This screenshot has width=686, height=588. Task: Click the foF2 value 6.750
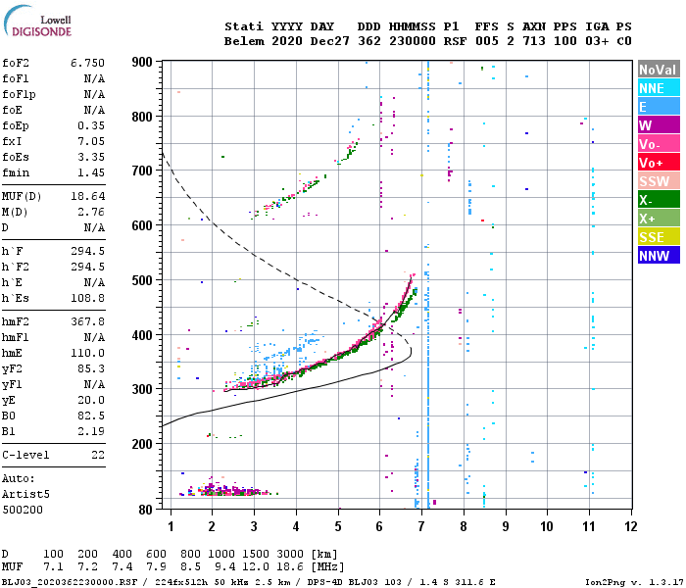(87, 63)
